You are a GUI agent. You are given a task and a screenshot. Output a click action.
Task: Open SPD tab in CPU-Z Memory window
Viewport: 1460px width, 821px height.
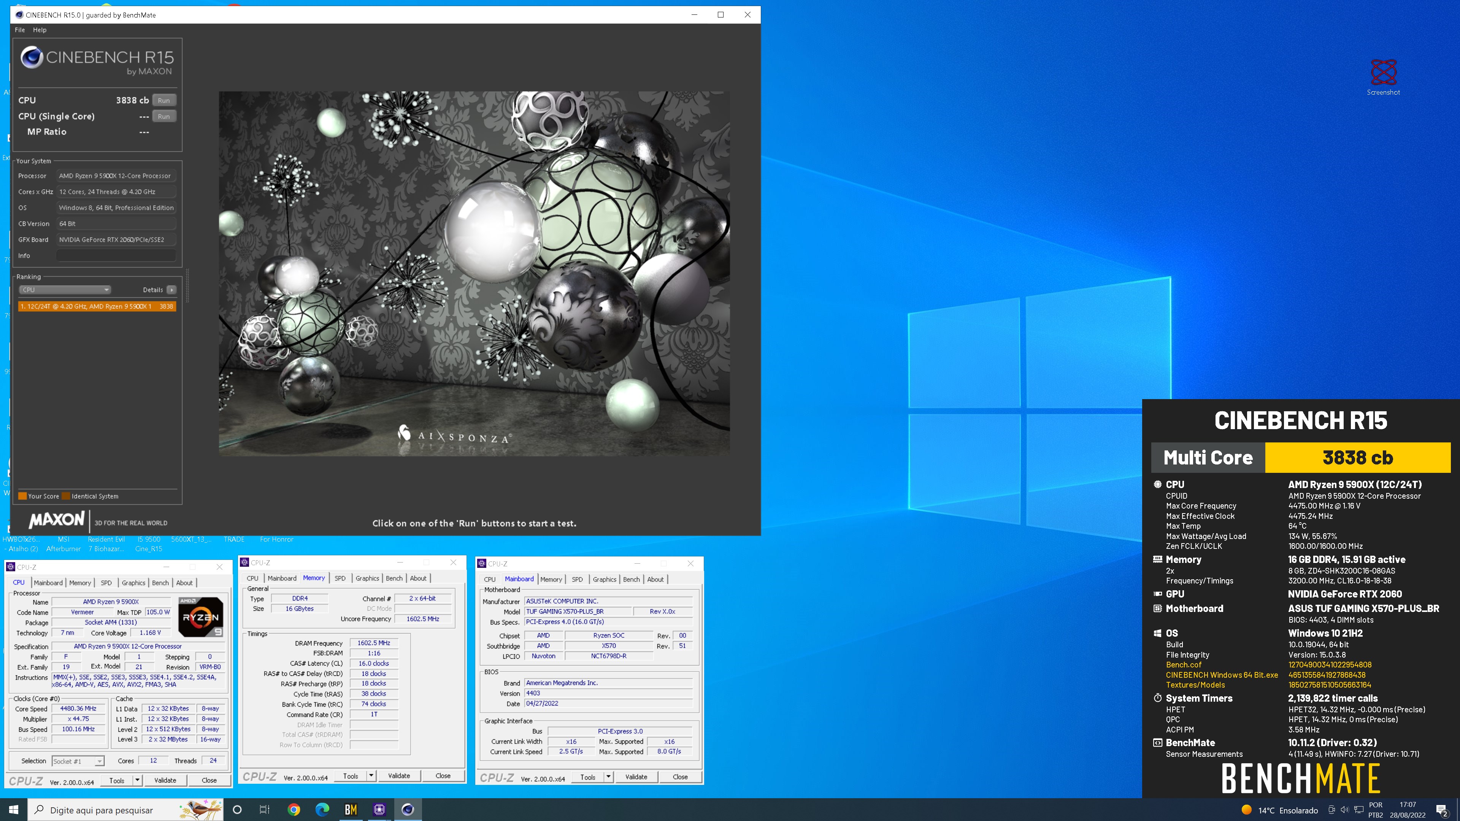tap(340, 578)
